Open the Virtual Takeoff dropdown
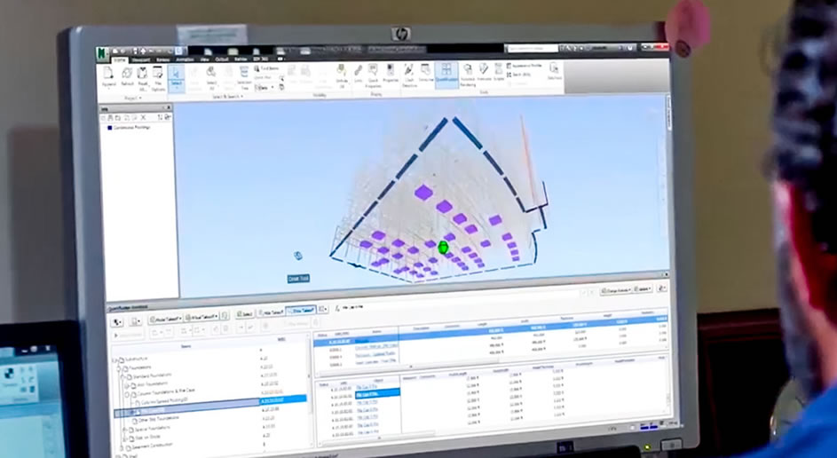The image size is (837, 458). pyautogui.click(x=203, y=317)
